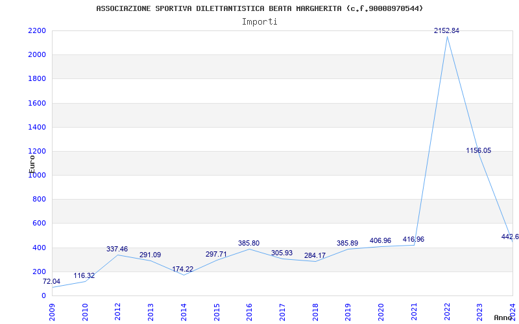The height and width of the screenshot is (324, 519).
Task: Click the 2018 x-axis label
Action: pos(315,312)
